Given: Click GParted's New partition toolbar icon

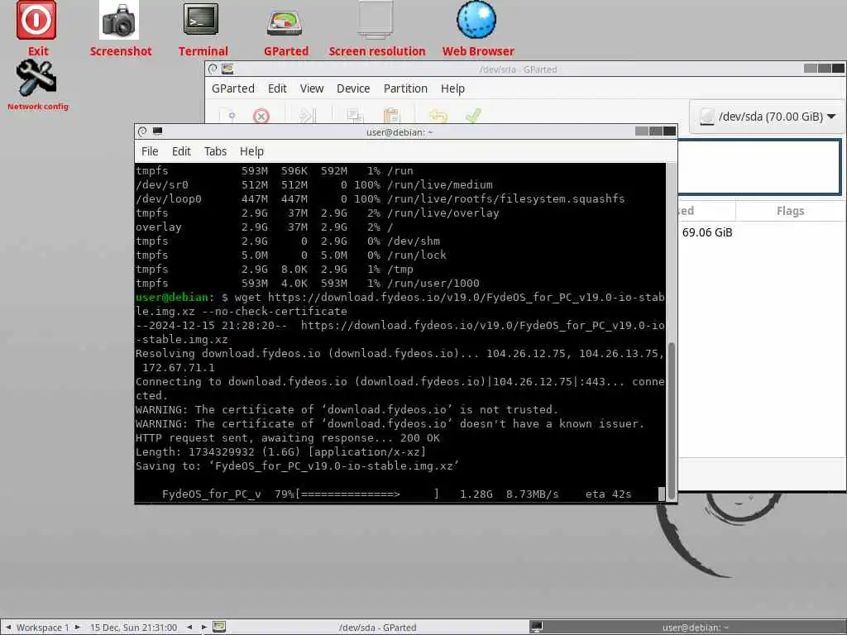Looking at the screenshot, I should (x=229, y=116).
